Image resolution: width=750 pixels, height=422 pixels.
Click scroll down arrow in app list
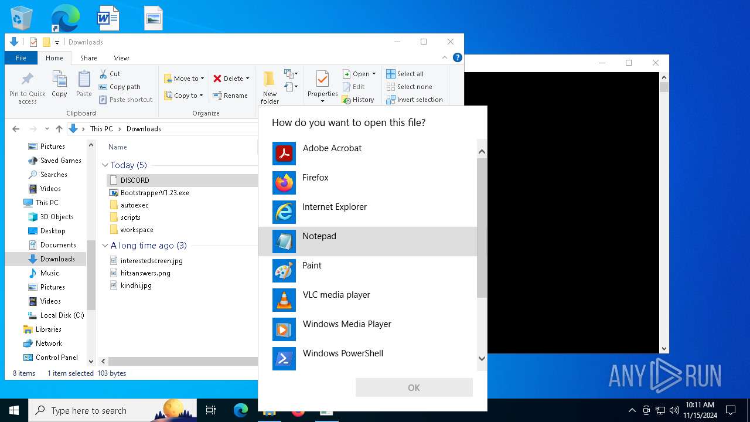[482, 359]
